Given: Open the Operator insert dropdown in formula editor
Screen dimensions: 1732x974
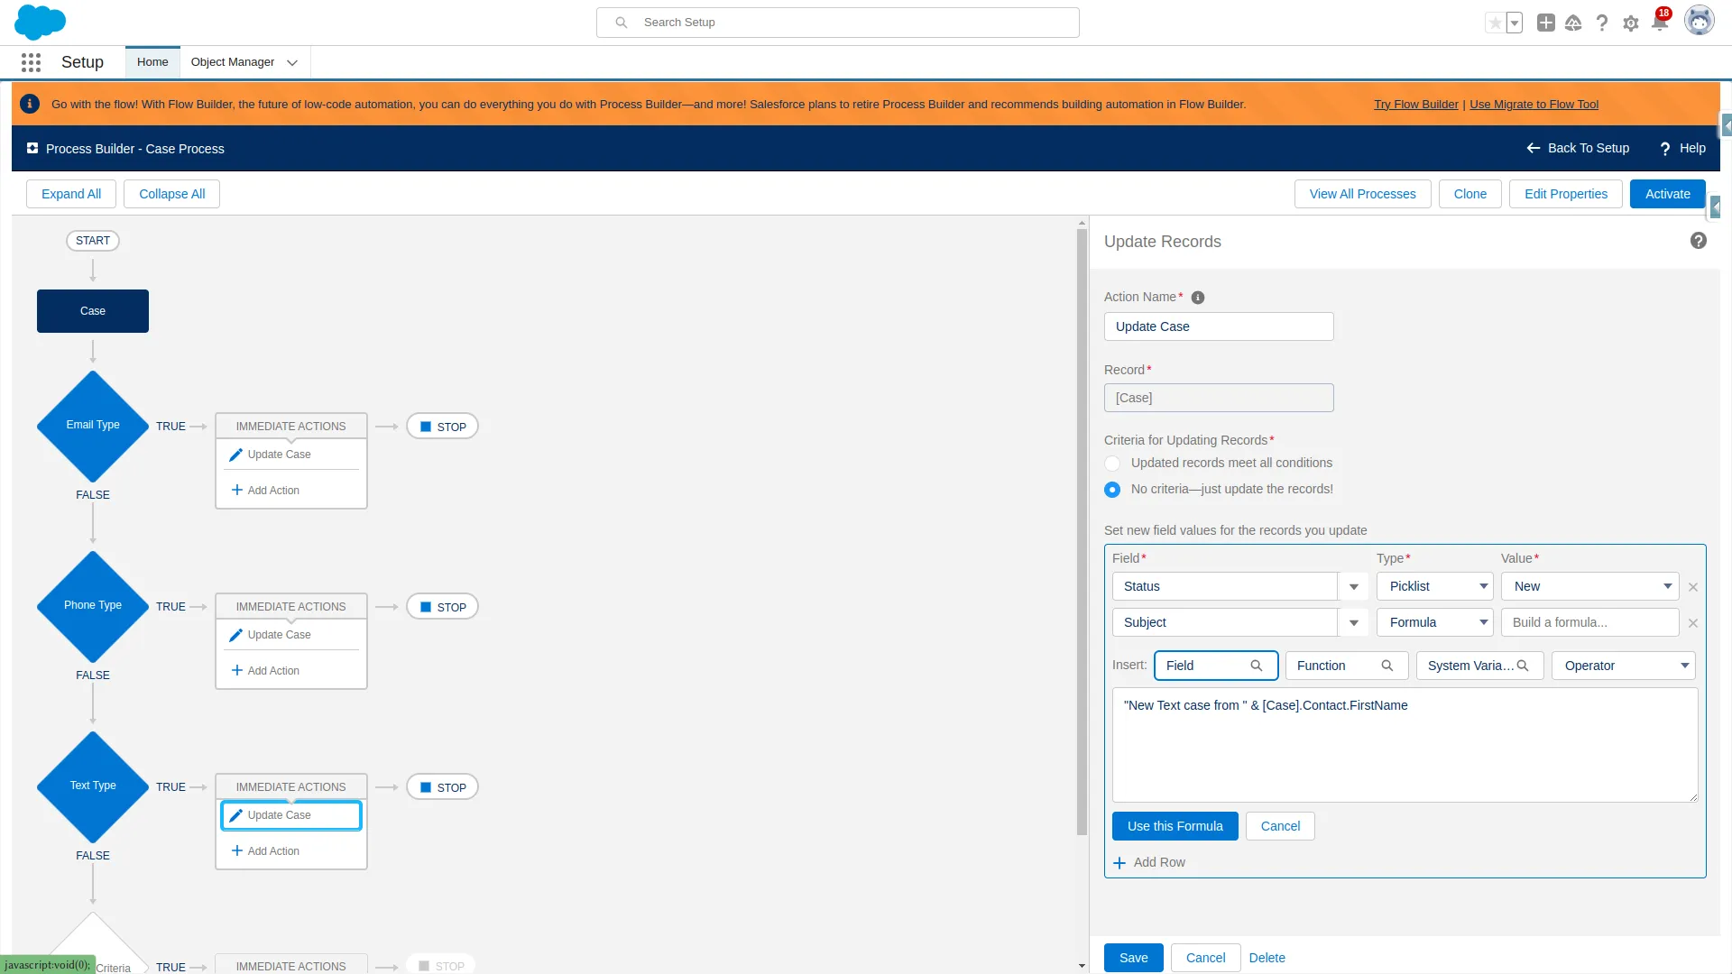Looking at the screenshot, I should 1623,665.
